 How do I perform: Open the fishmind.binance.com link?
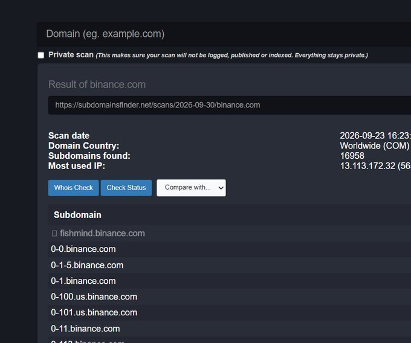point(102,233)
